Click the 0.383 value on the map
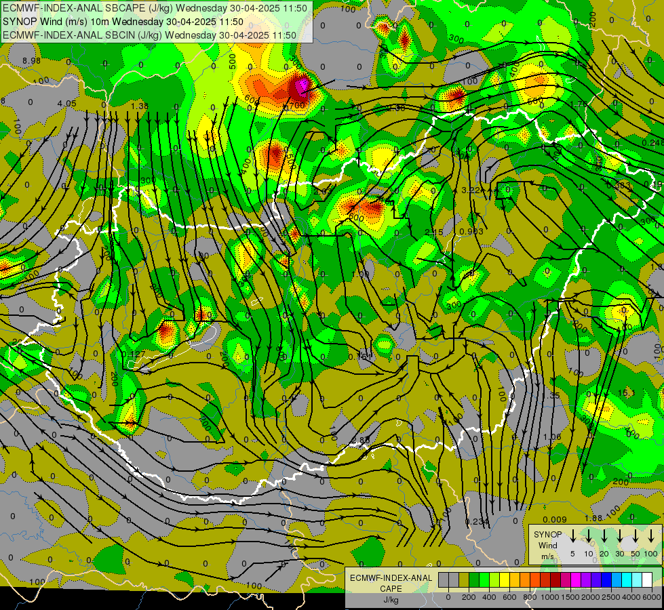The width and height of the screenshot is (664, 610). [x=619, y=186]
